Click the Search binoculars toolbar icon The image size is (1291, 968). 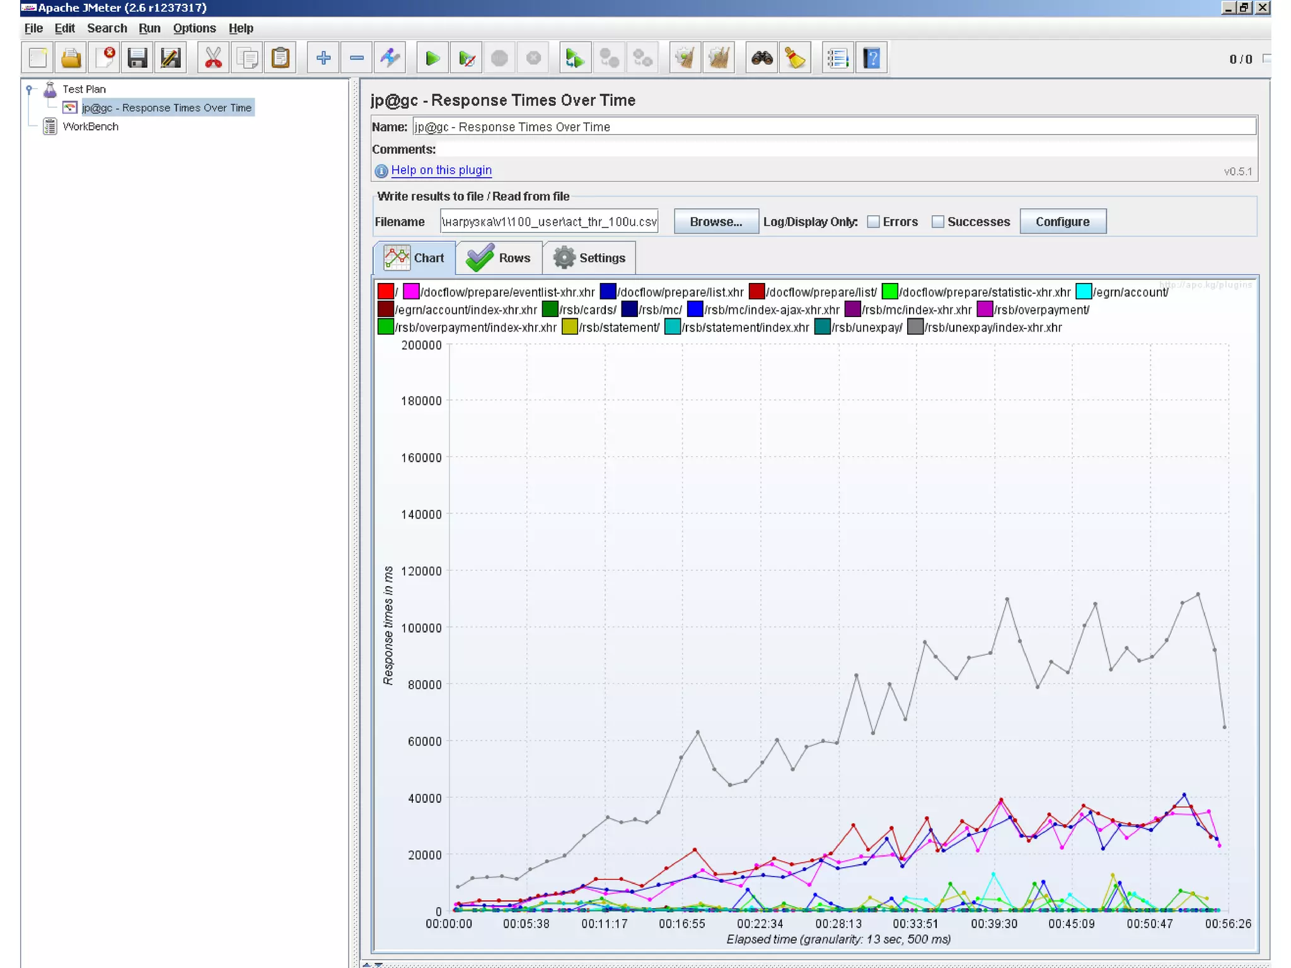click(x=761, y=59)
